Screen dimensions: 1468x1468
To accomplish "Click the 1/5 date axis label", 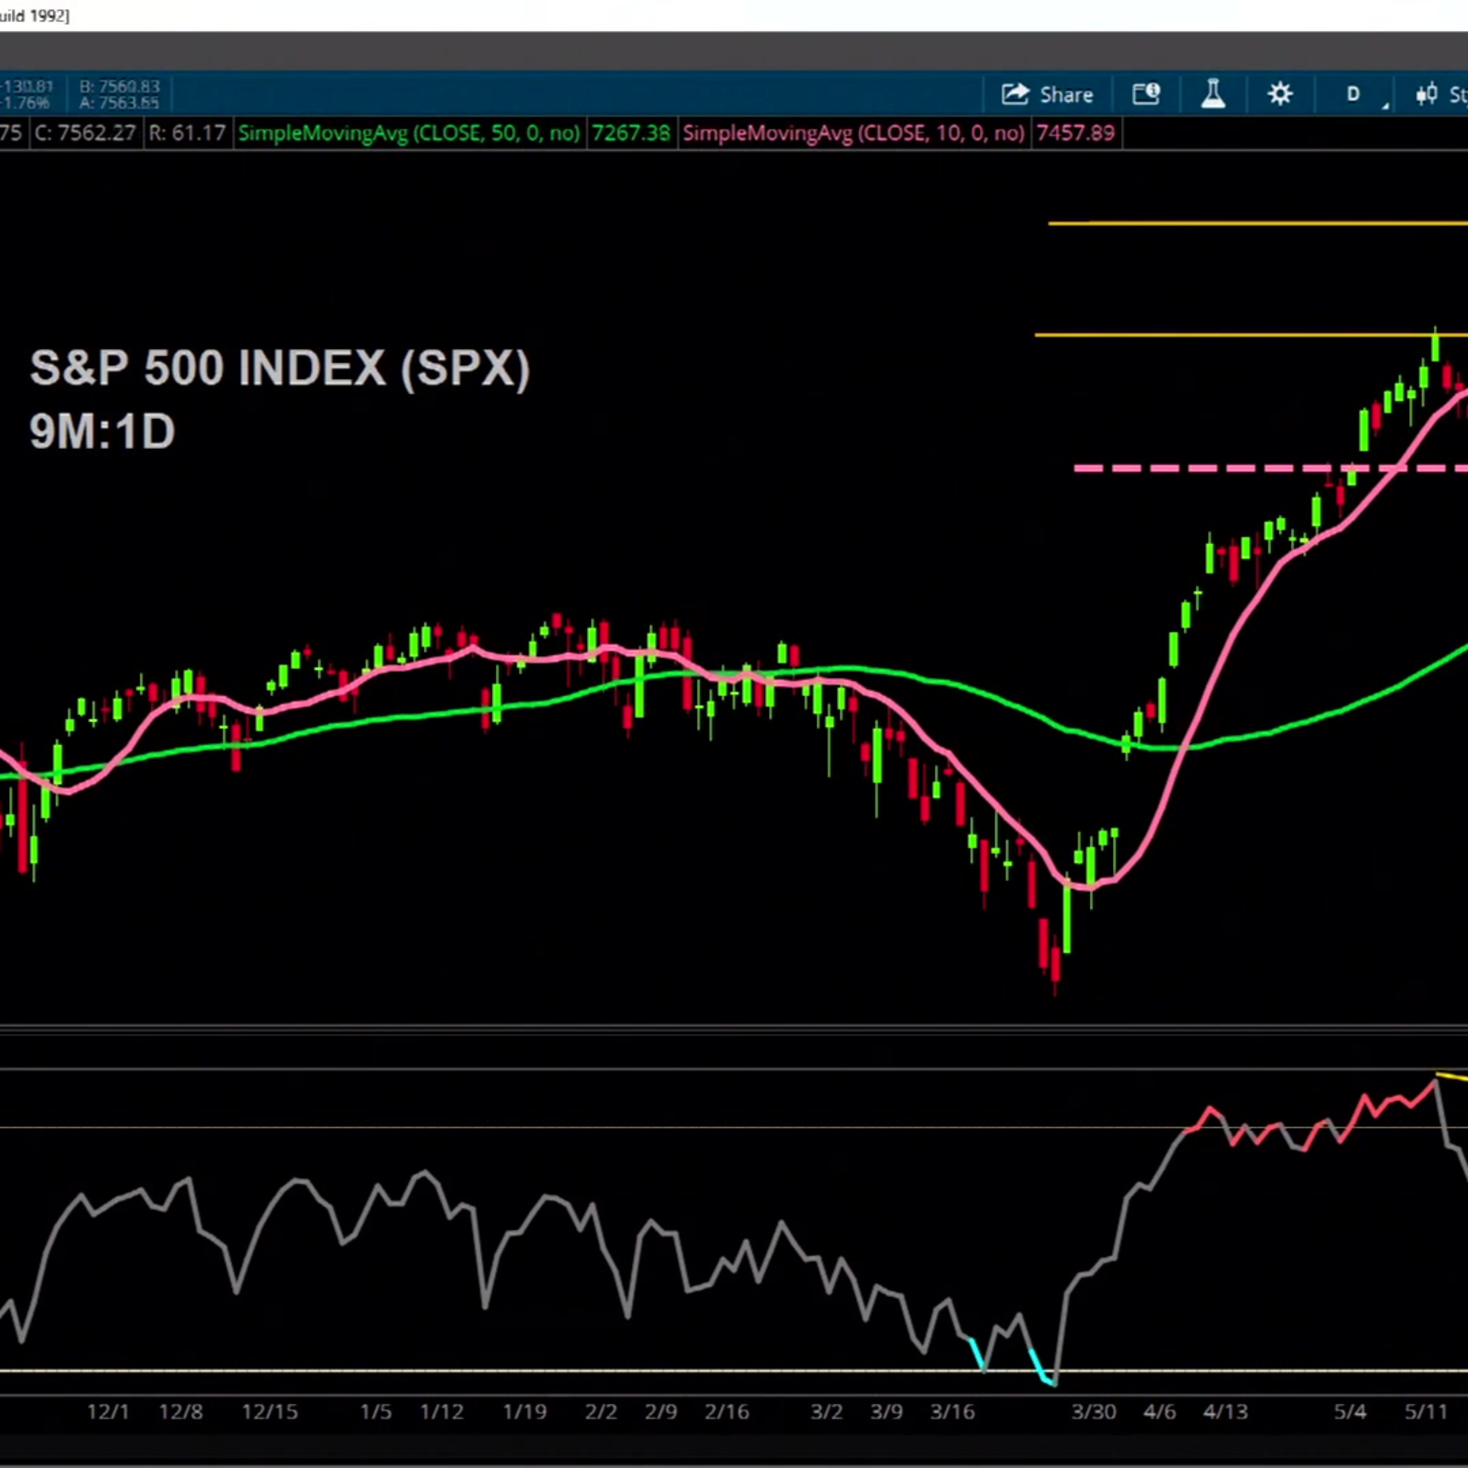I will (x=375, y=1412).
